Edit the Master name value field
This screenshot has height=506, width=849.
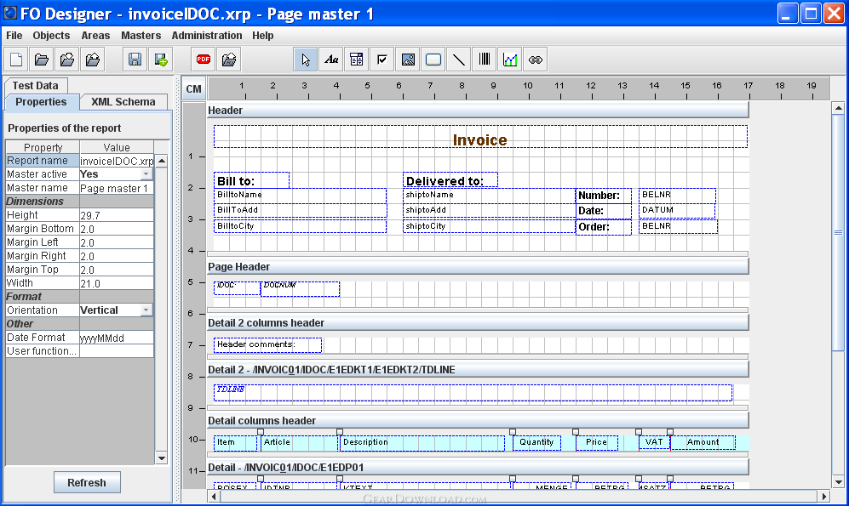click(x=117, y=188)
